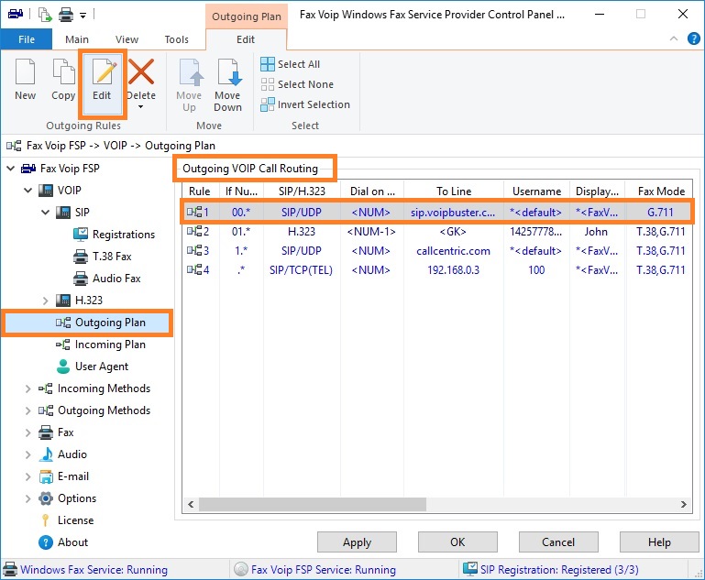The image size is (705, 580).
Task: Click Select None in ribbon
Action: pyautogui.click(x=297, y=84)
